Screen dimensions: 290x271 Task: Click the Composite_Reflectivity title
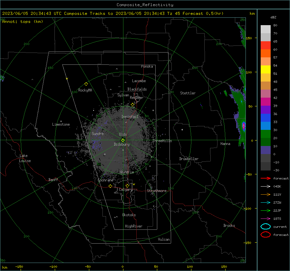tap(145, 5)
